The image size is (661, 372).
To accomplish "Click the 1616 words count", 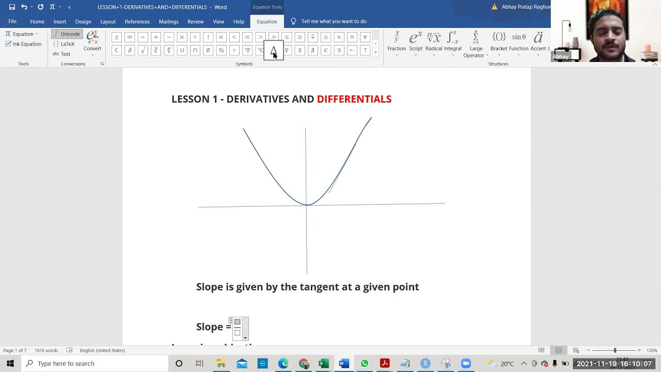I will point(46,350).
